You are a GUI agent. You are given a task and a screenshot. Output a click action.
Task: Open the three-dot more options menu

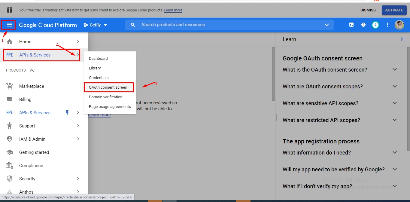click(387, 25)
